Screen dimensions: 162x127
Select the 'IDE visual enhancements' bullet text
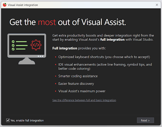[105, 67]
